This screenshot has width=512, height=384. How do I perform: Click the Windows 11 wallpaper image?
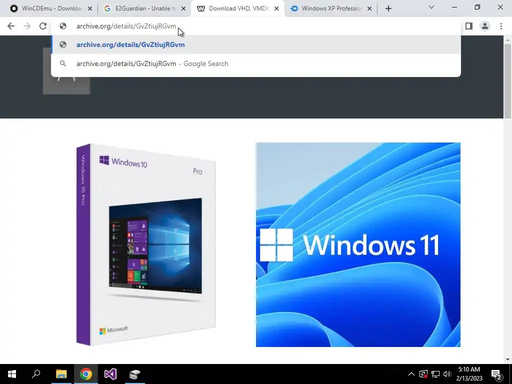point(358,244)
